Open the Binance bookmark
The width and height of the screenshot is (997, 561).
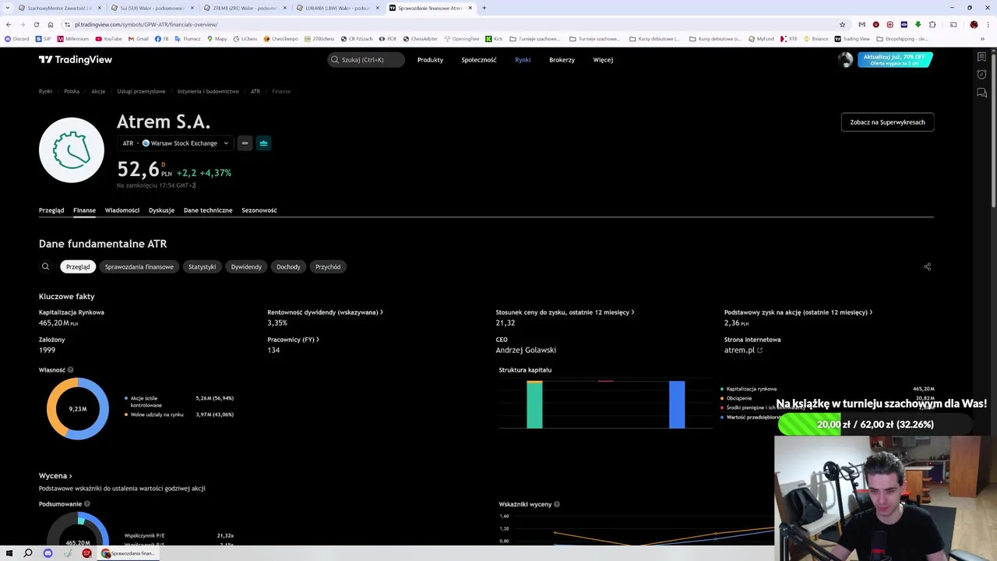point(816,38)
